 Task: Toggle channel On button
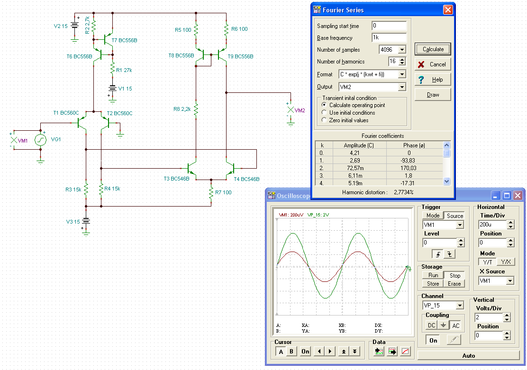coord(433,340)
